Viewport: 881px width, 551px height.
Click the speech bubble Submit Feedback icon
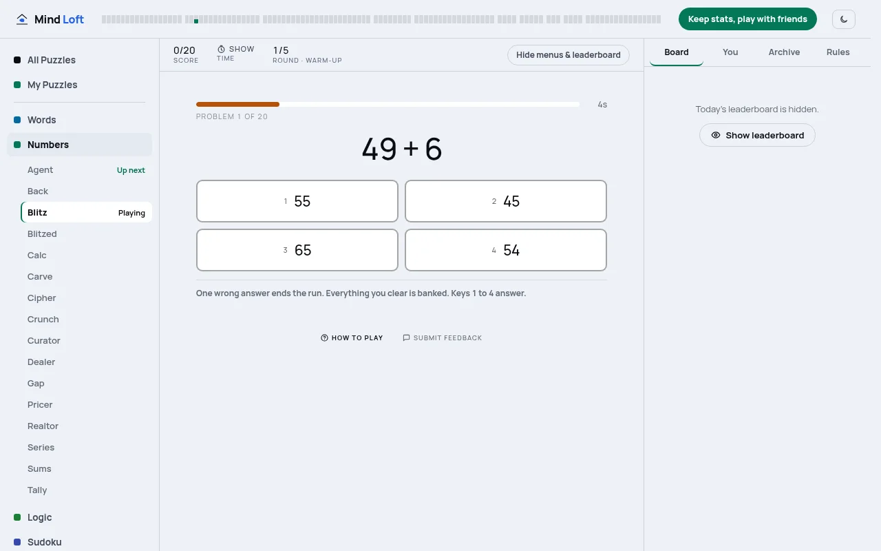click(x=406, y=337)
